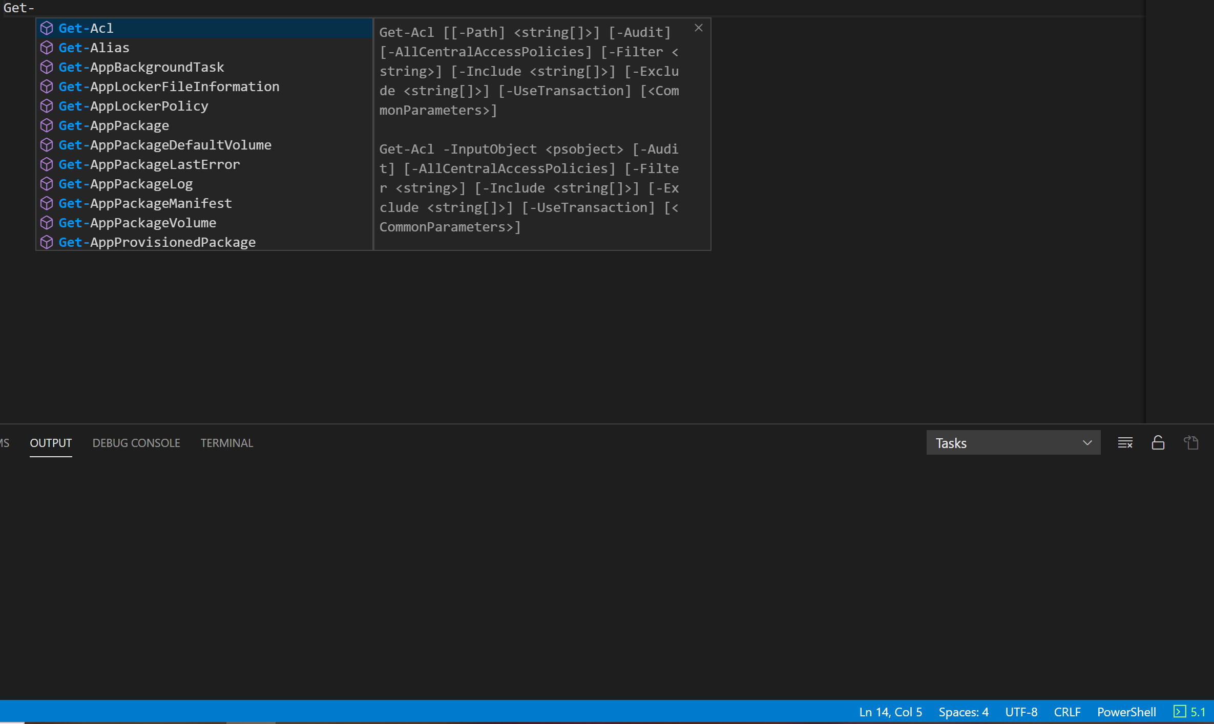Click the Get-AppLockerPolicy symbol icon

pos(47,106)
